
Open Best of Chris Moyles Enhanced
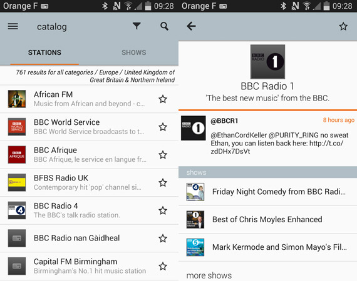(268, 219)
